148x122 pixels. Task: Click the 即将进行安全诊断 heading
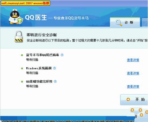point(42,35)
